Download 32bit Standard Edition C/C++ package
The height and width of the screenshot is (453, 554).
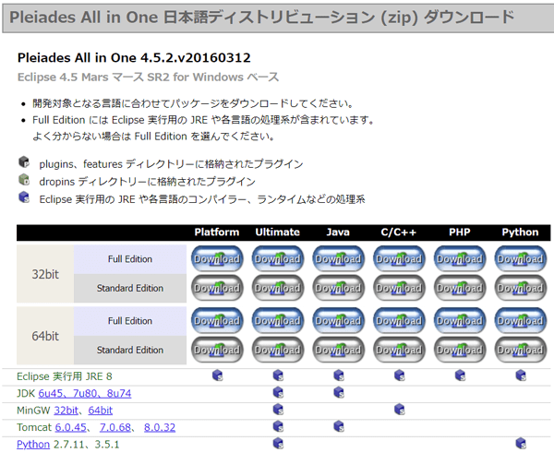pos(399,288)
